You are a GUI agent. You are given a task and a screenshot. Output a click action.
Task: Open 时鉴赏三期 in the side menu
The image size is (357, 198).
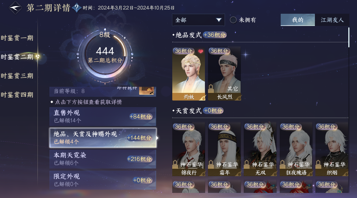tap(17, 76)
